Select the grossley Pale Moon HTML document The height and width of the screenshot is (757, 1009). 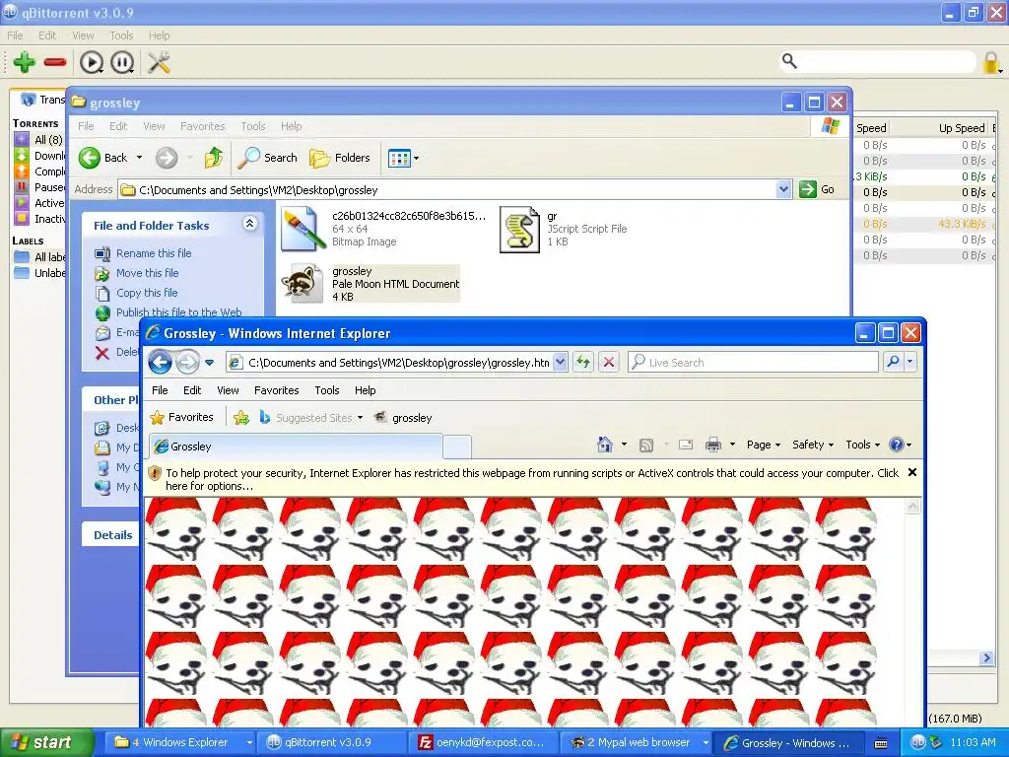click(370, 283)
